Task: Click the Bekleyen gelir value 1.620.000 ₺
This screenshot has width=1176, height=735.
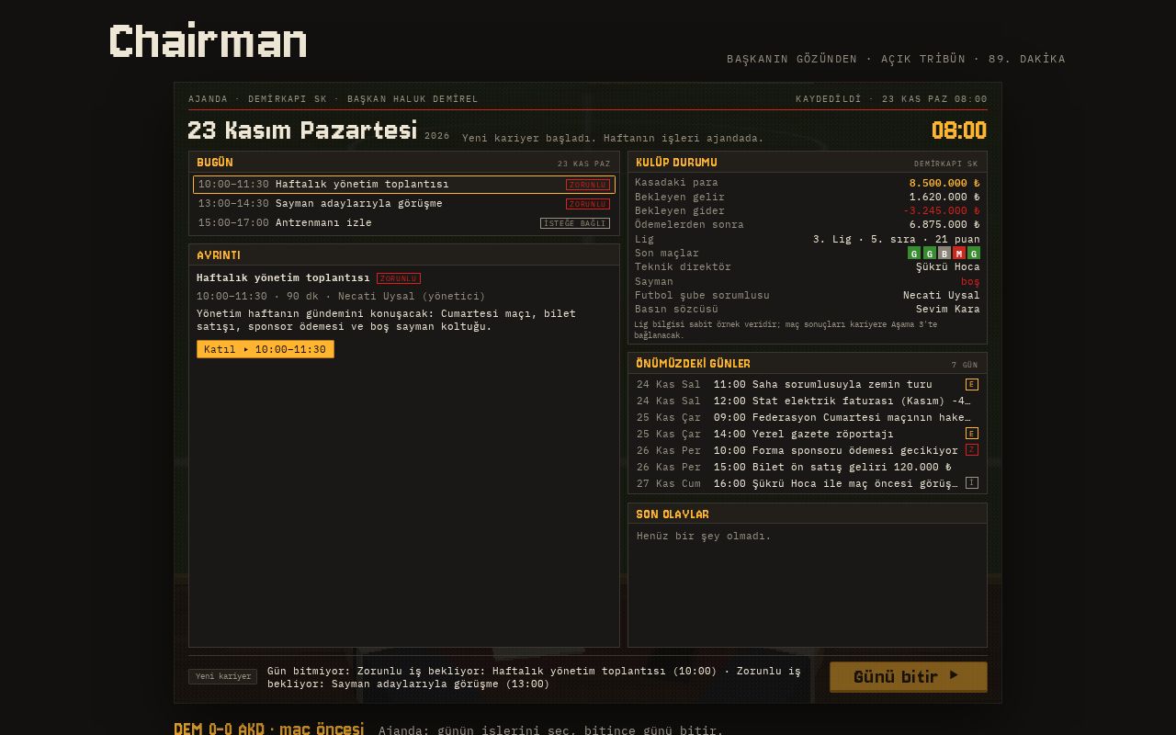Action: pos(944,197)
